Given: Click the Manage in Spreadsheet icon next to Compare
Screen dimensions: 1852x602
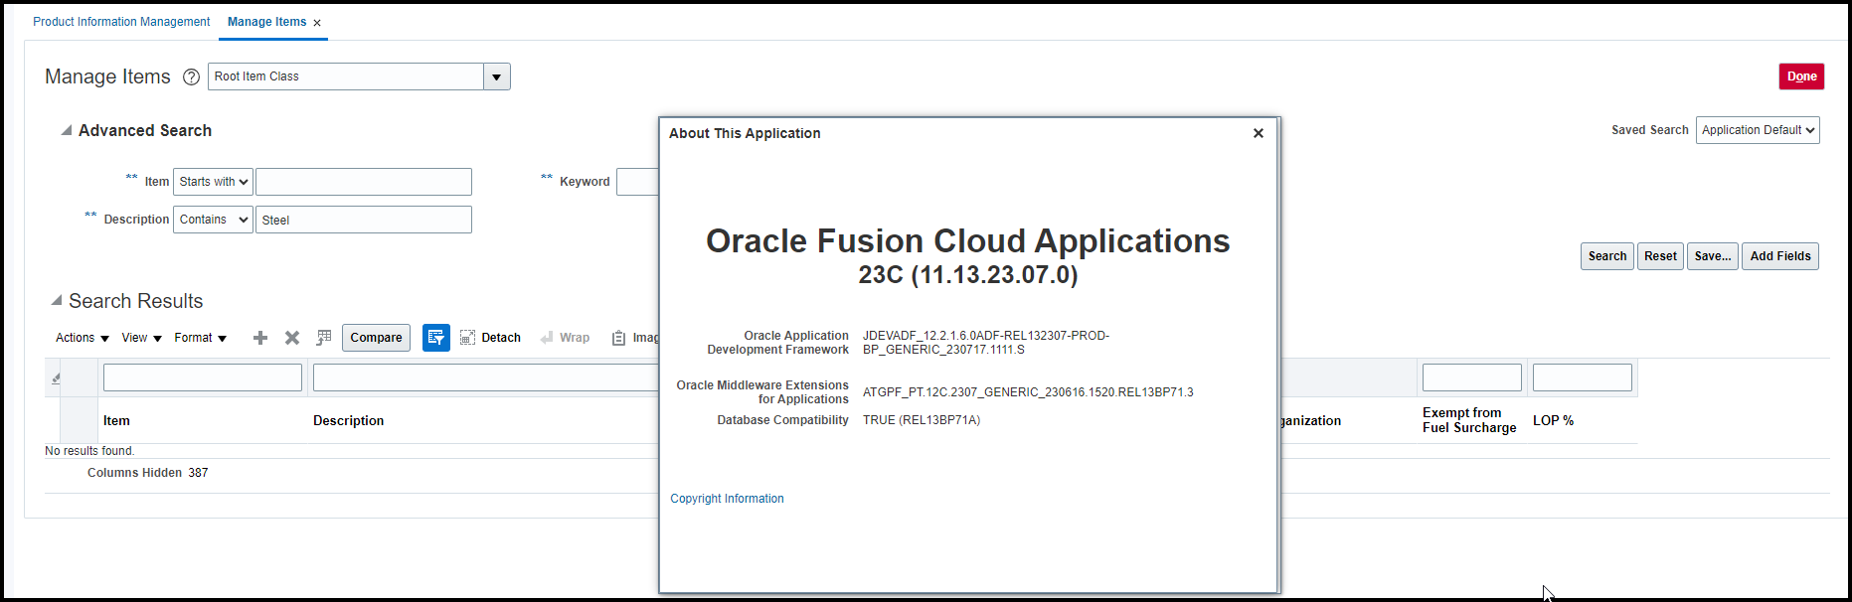Looking at the screenshot, I should [324, 338].
